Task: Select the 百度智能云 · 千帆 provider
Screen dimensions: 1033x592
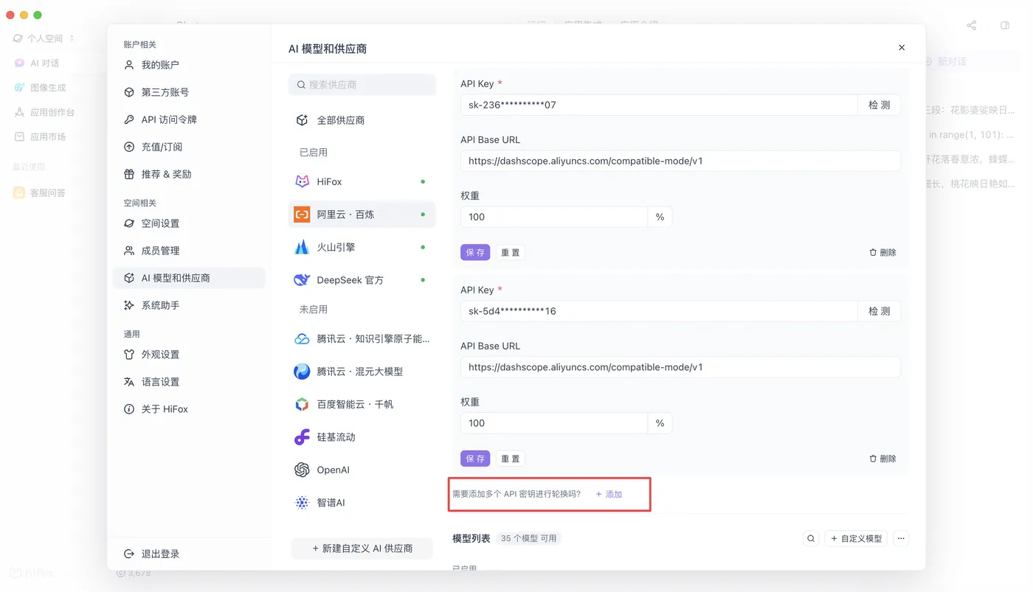Action: (x=362, y=405)
